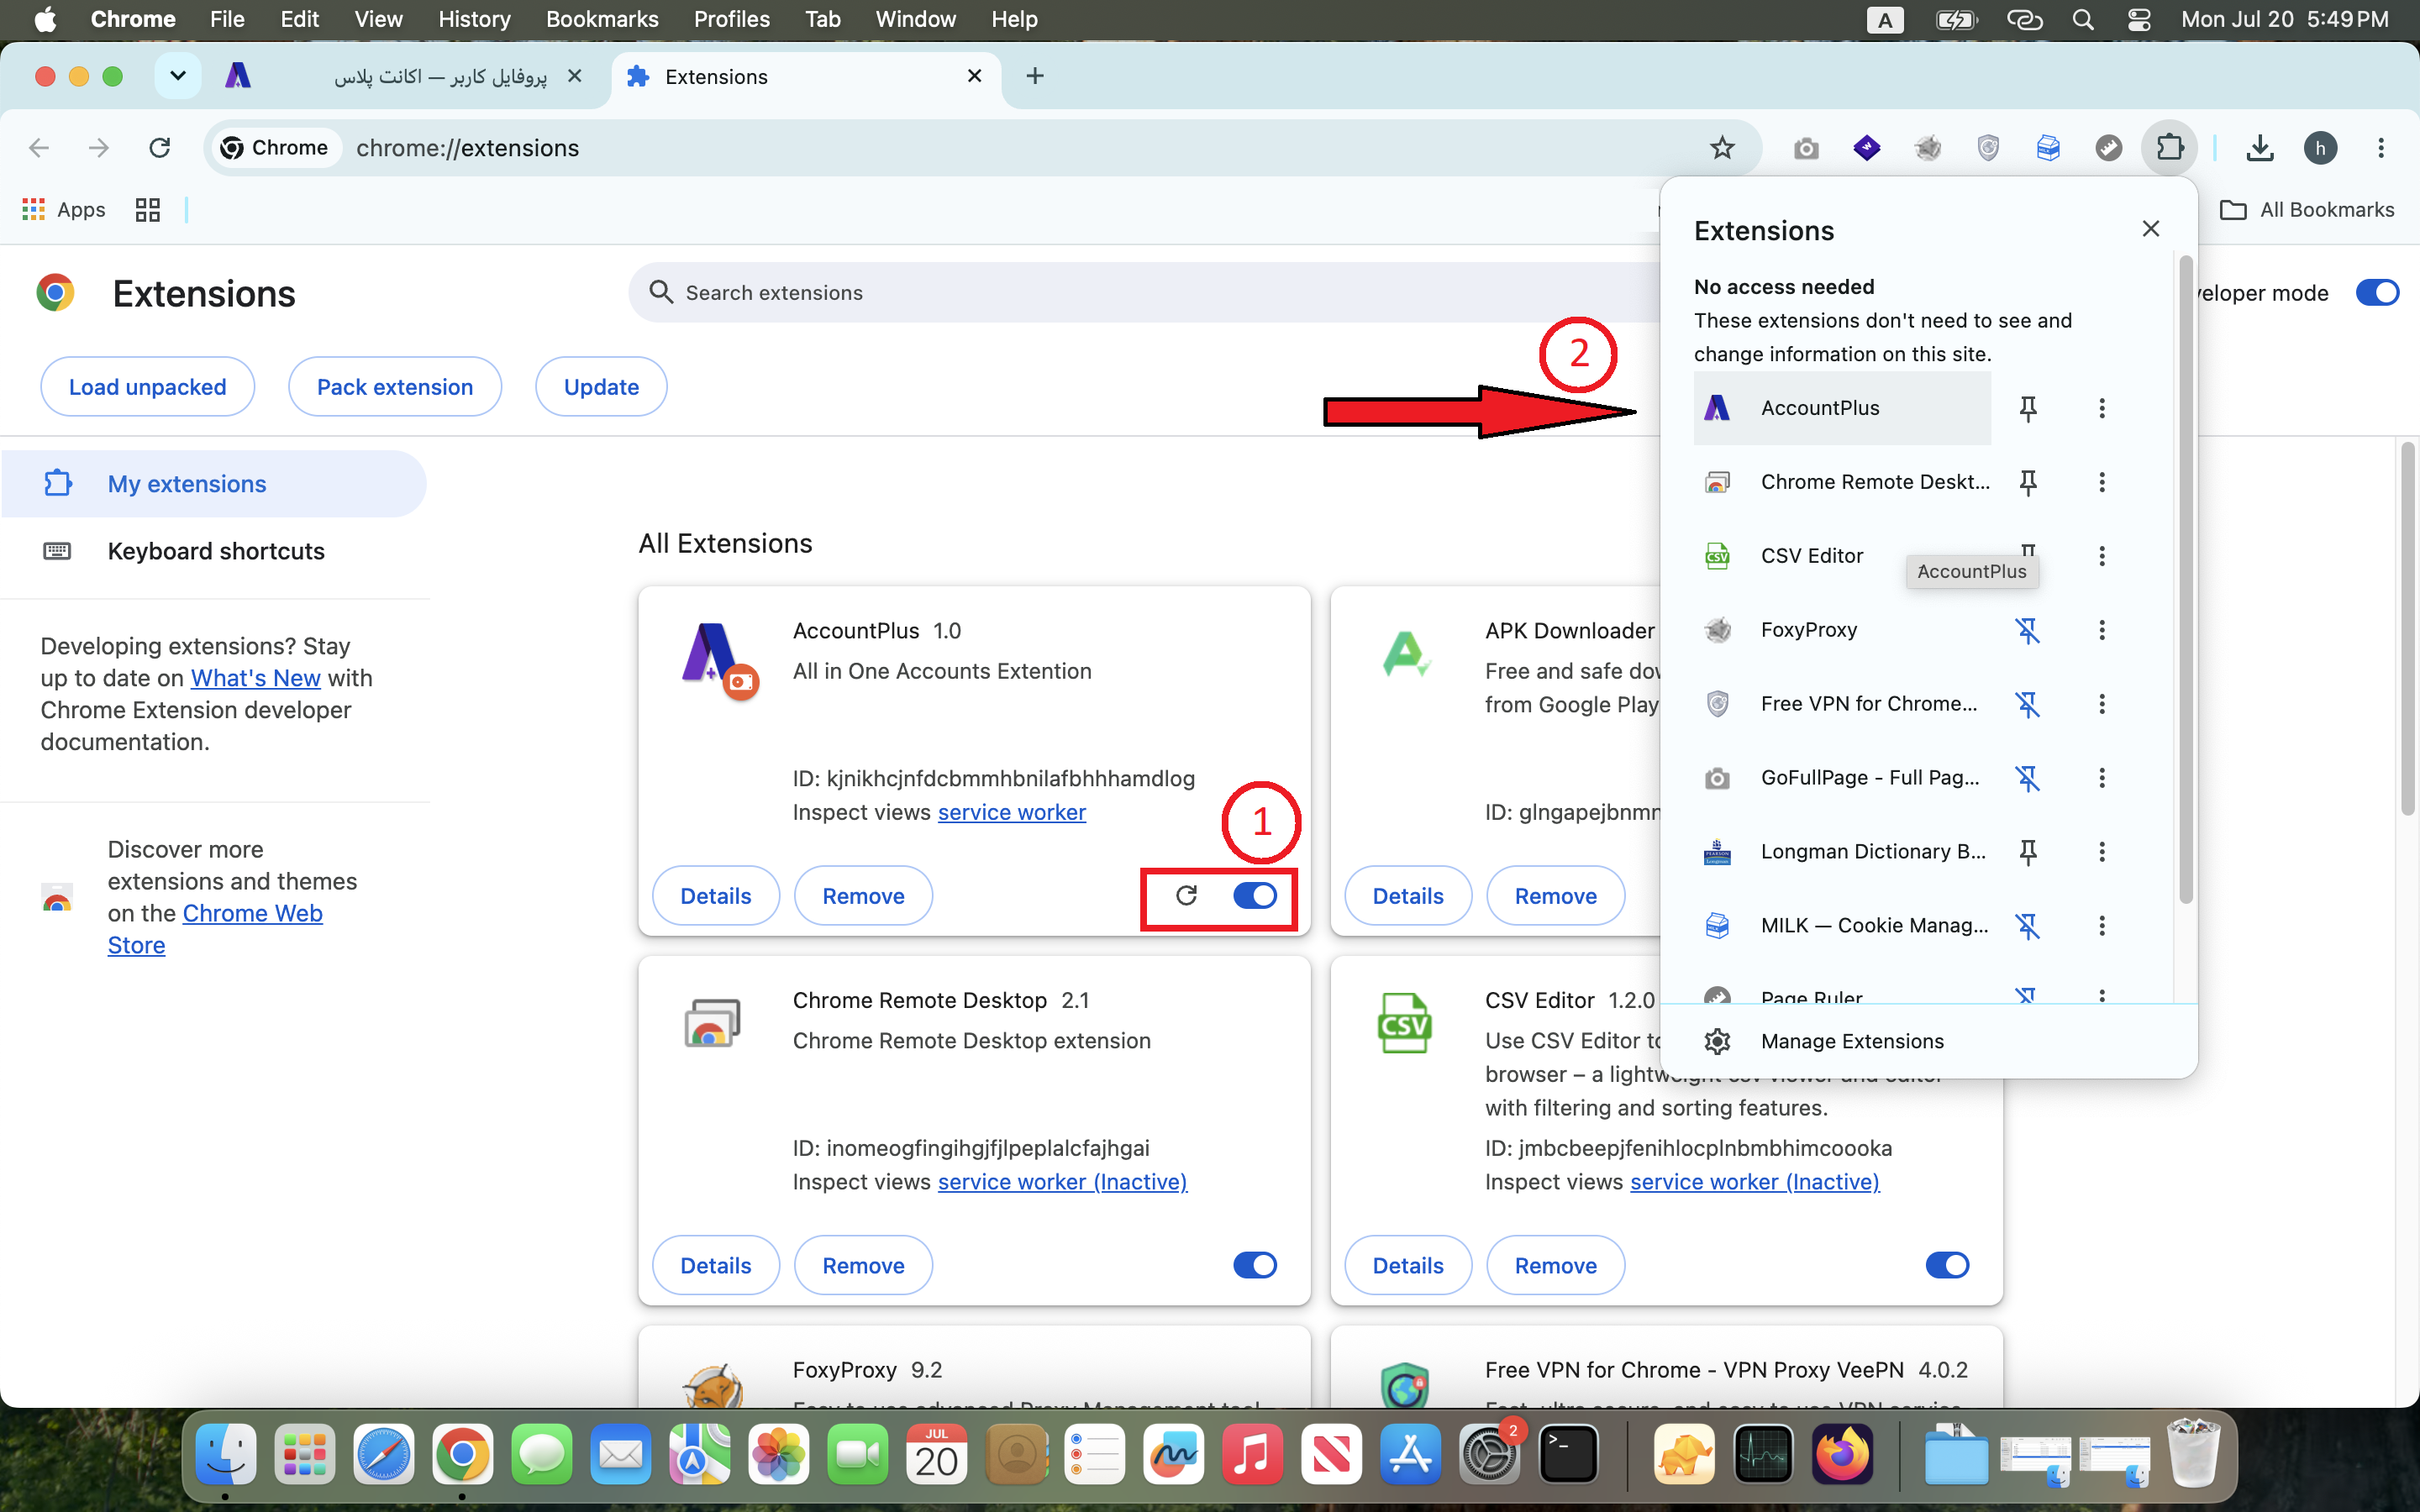Pin AccountPlus in the Extensions popup

pos(2028,408)
